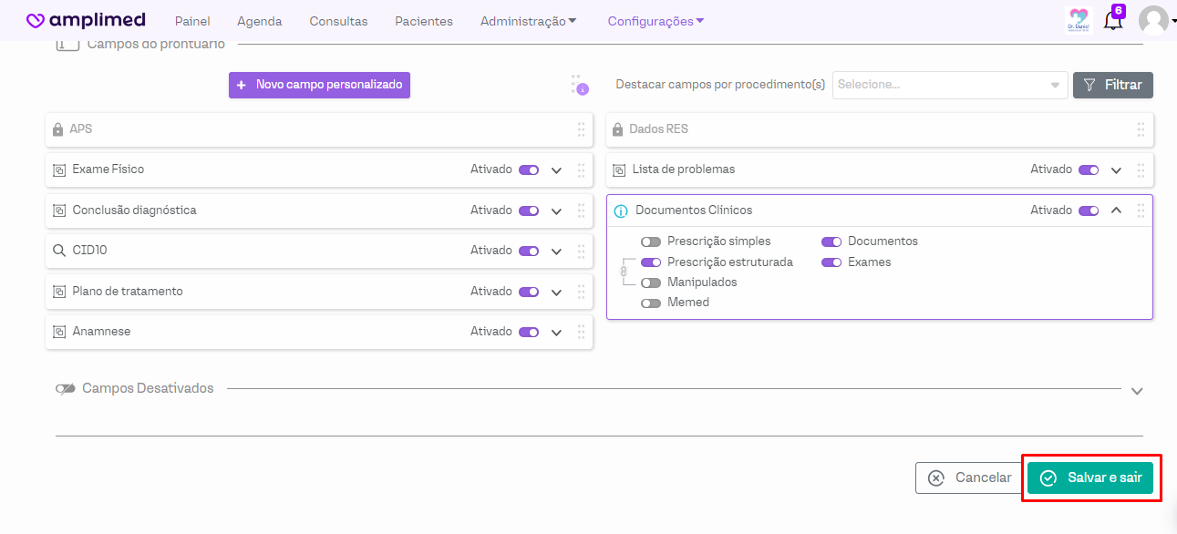
Task: Click the Amplimed logo
Action: (x=86, y=21)
